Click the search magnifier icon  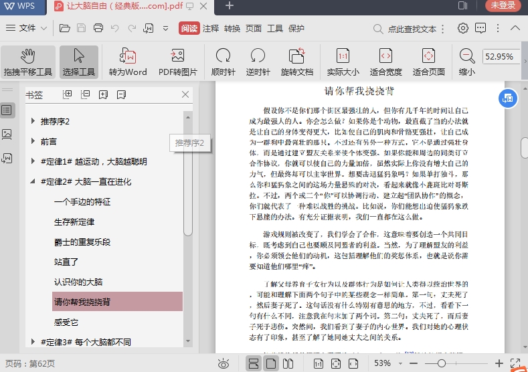[x=378, y=29]
